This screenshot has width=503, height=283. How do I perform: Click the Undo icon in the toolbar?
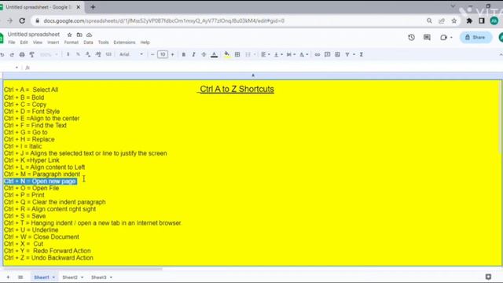(2, 54)
